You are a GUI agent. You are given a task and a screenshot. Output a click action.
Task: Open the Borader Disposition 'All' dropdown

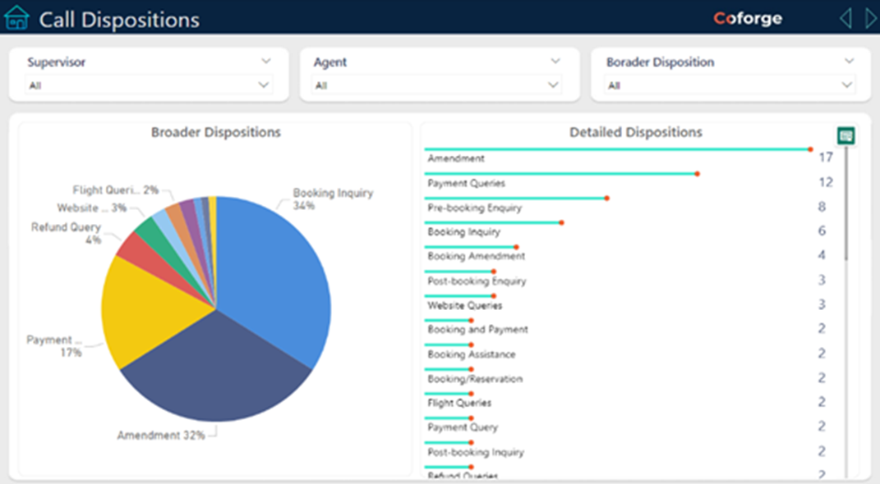click(x=730, y=84)
